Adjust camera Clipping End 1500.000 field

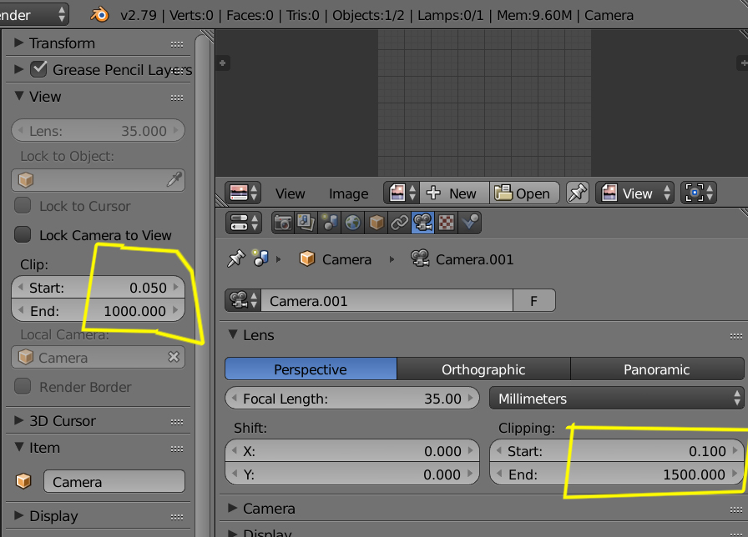pyautogui.click(x=616, y=474)
